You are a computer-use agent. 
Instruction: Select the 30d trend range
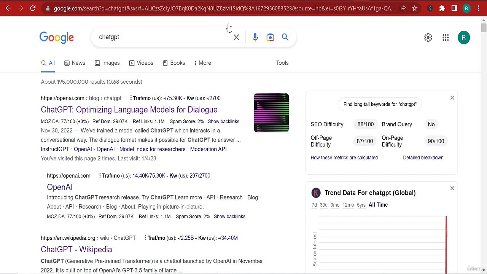[x=323, y=205]
